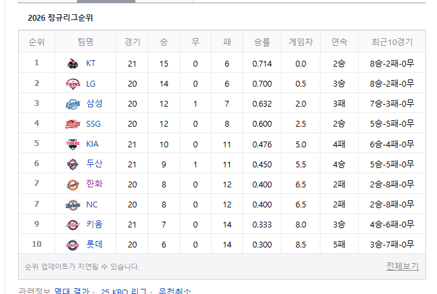Click the 2026 정규리그순위 heading
This screenshot has width=437, height=294.
pyautogui.click(x=60, y=18)
